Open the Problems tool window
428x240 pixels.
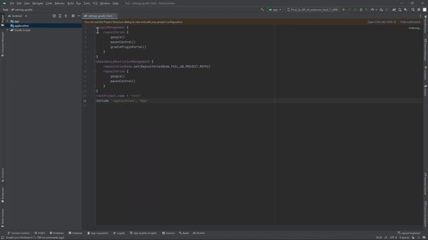[56, 233]
